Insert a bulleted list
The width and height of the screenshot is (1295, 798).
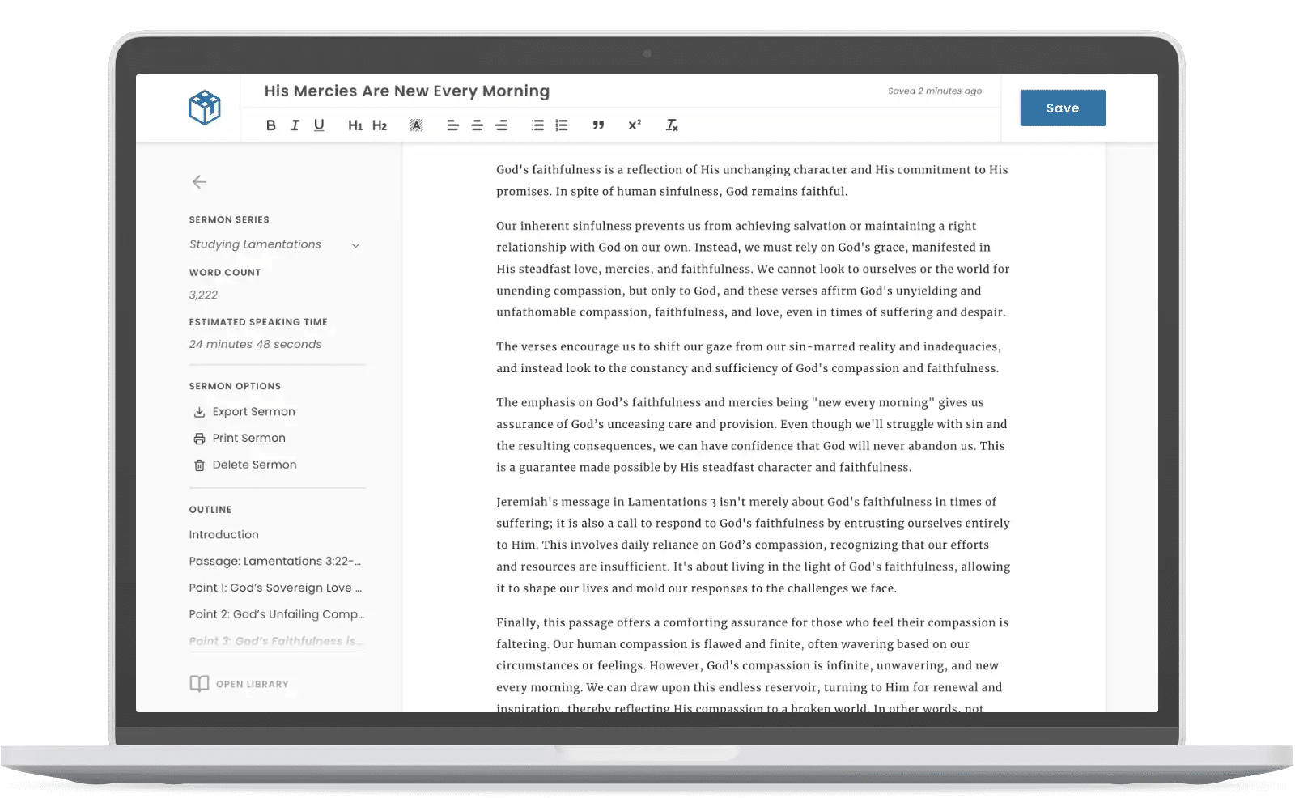pyautogui.click(x=537, y=125)
